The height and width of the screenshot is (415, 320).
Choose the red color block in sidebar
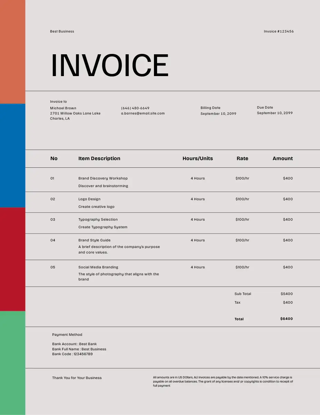(x=12, y=259)
